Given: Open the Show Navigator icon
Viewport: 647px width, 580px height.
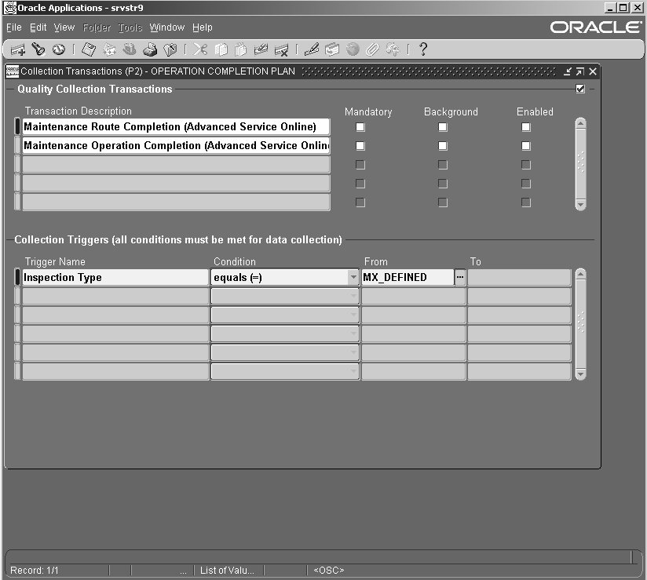Looking at the screenshot, I should click(x=59, y=49).
